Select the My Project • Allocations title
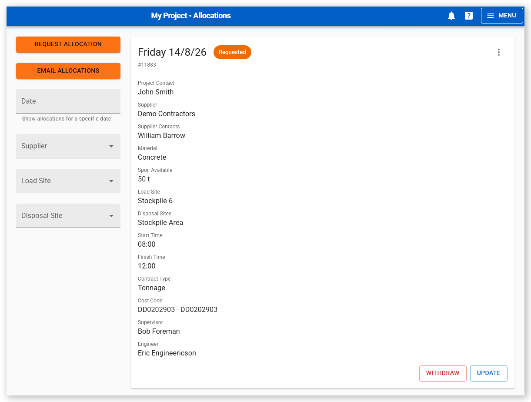531x402 pixels. (x=191, y=16)
